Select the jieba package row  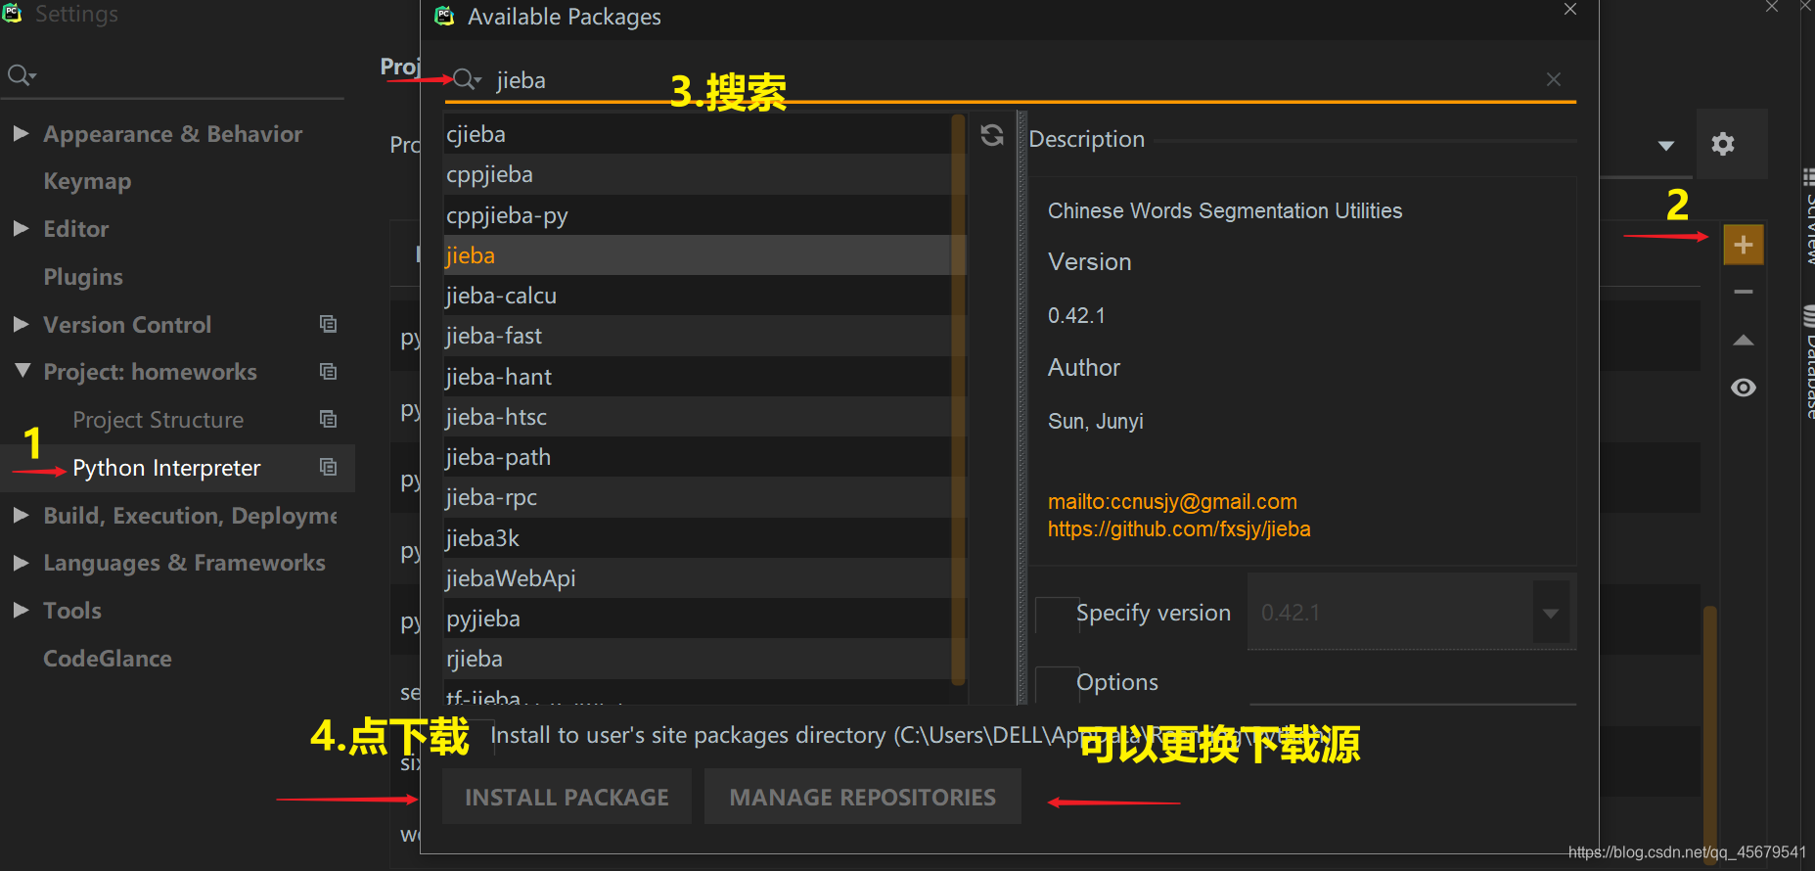pyautogui.click(x=699, y=255)
